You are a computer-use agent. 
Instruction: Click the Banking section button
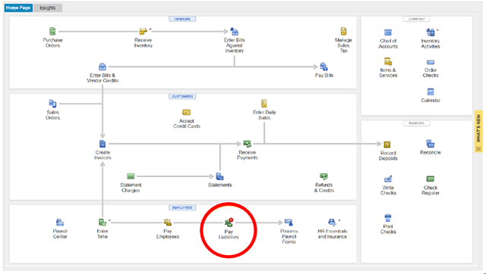coord(417,123)
